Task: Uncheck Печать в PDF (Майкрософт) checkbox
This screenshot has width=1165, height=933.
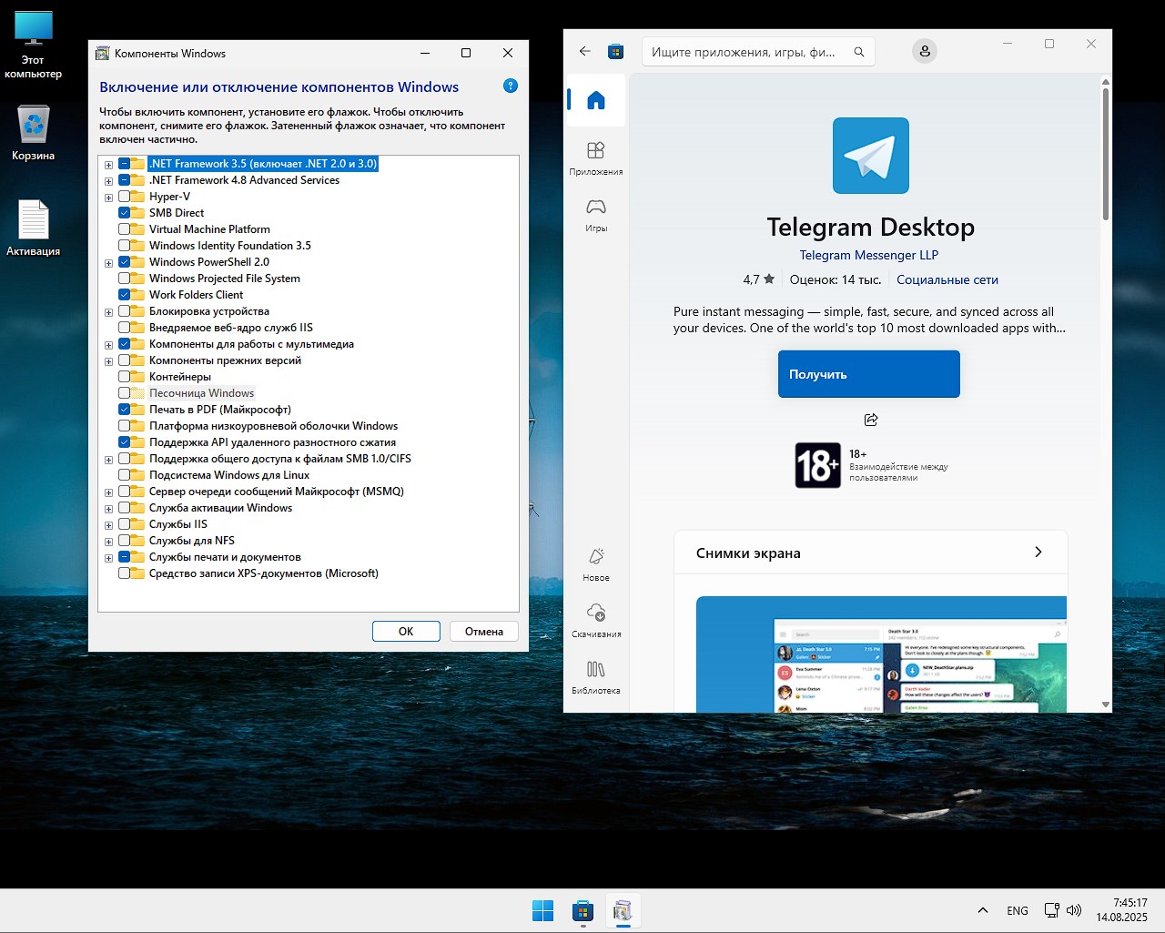Action: (x=125, y=410)
